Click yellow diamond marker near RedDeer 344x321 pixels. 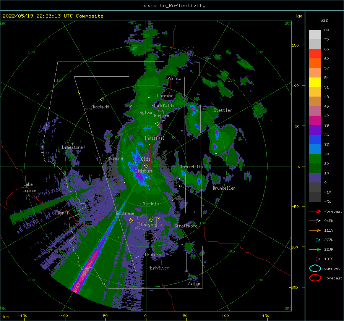[157, 124]
